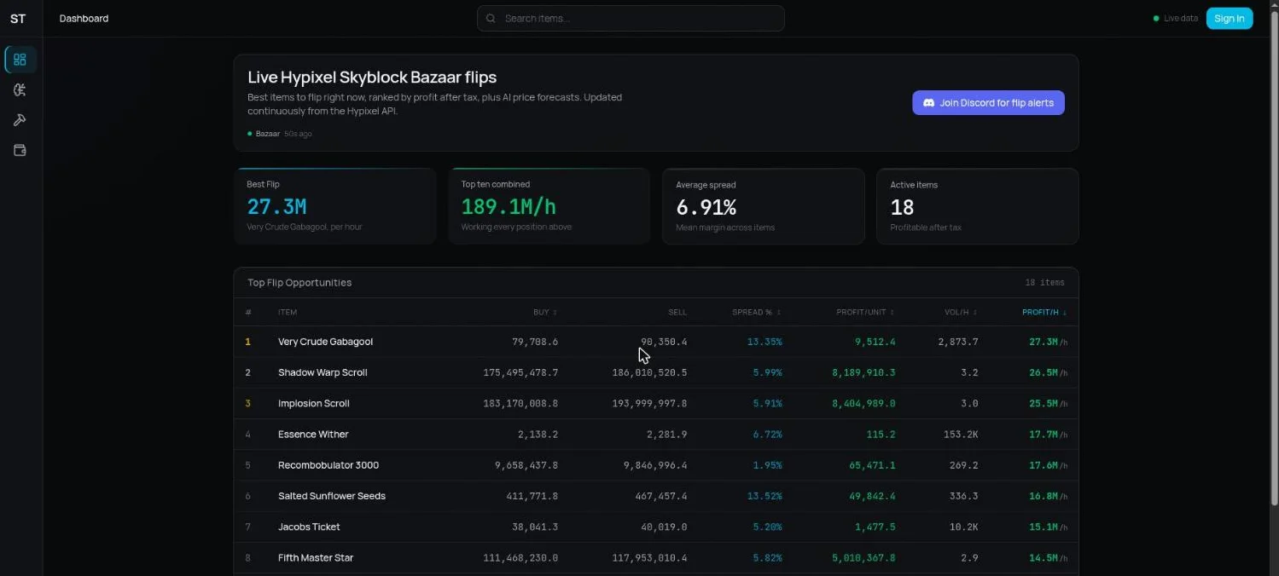
Task: Click profit per hour 26.5M
Action: [x=1048, y=372]
